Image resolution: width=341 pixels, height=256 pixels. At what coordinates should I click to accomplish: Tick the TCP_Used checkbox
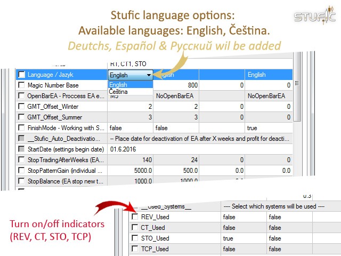[x=135, y=249]
